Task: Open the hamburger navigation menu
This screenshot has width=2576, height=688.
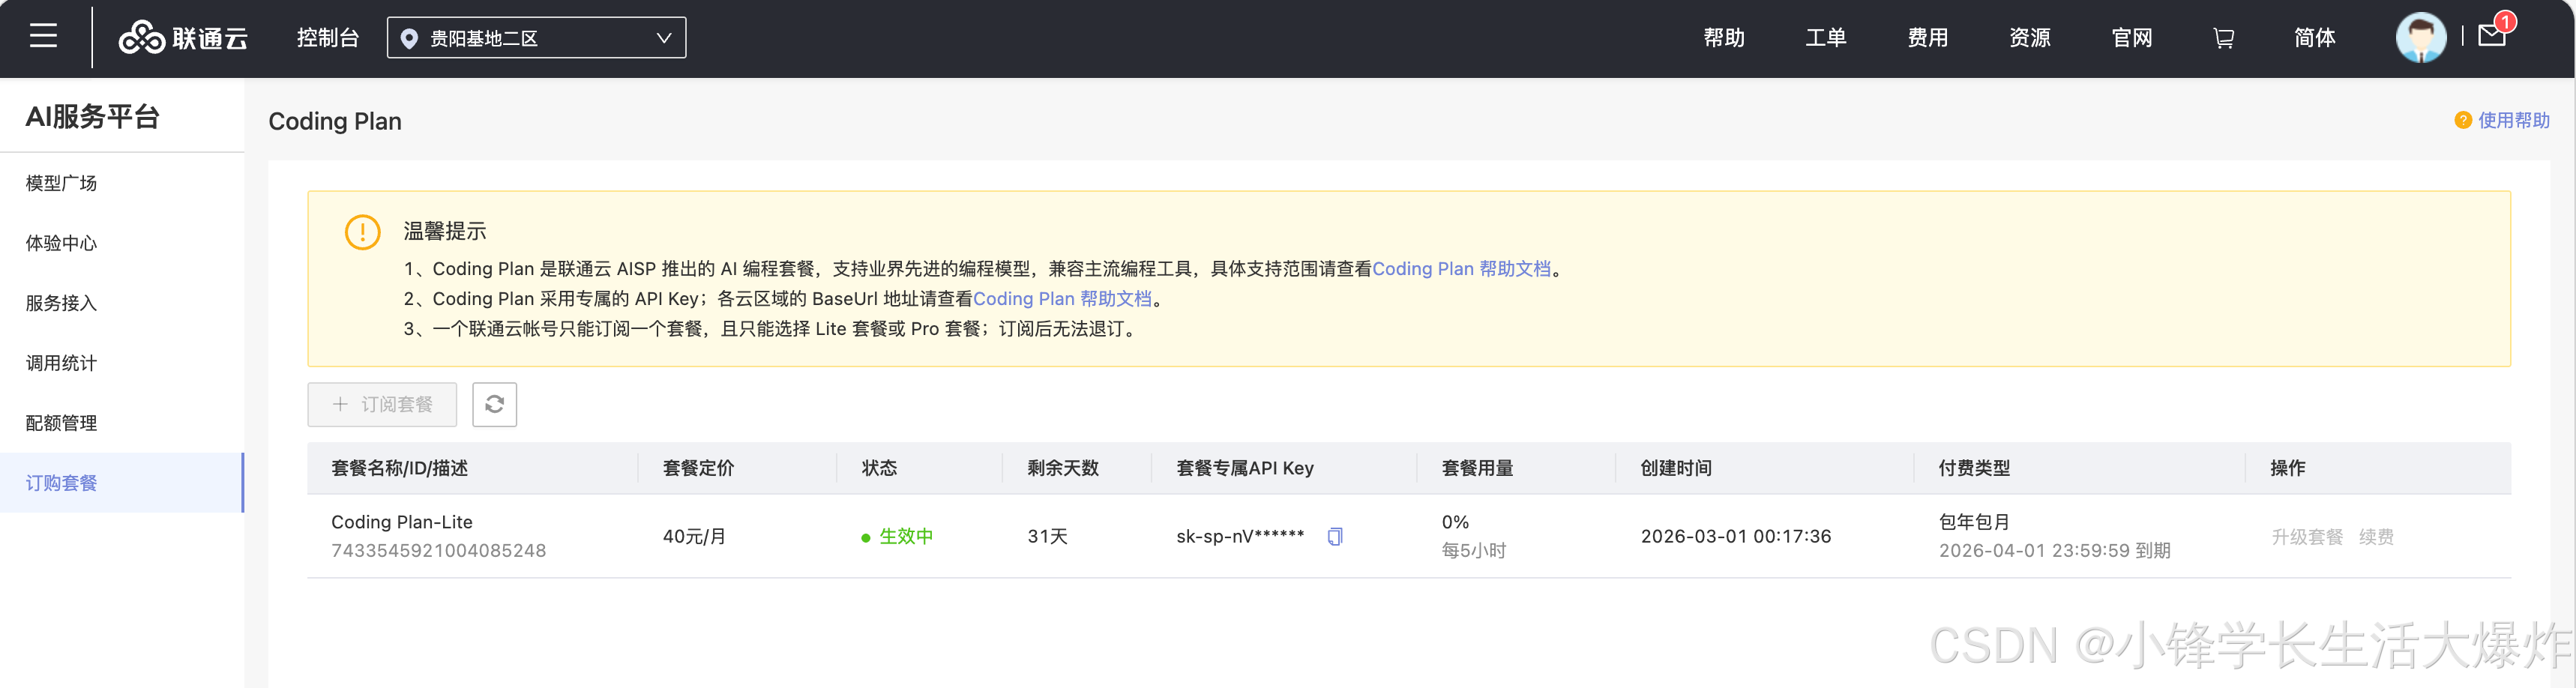Action: pos(43,37)
